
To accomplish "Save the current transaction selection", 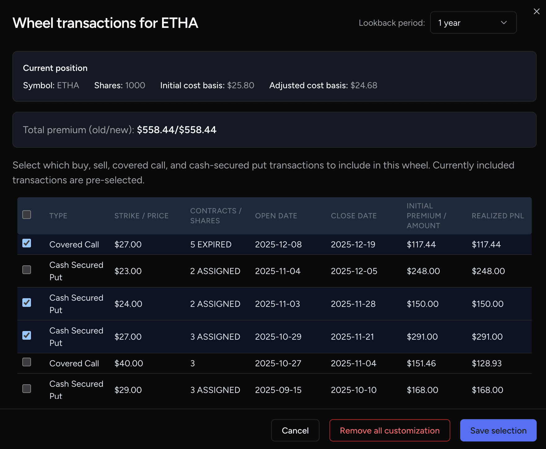I will tap(498, 430).
